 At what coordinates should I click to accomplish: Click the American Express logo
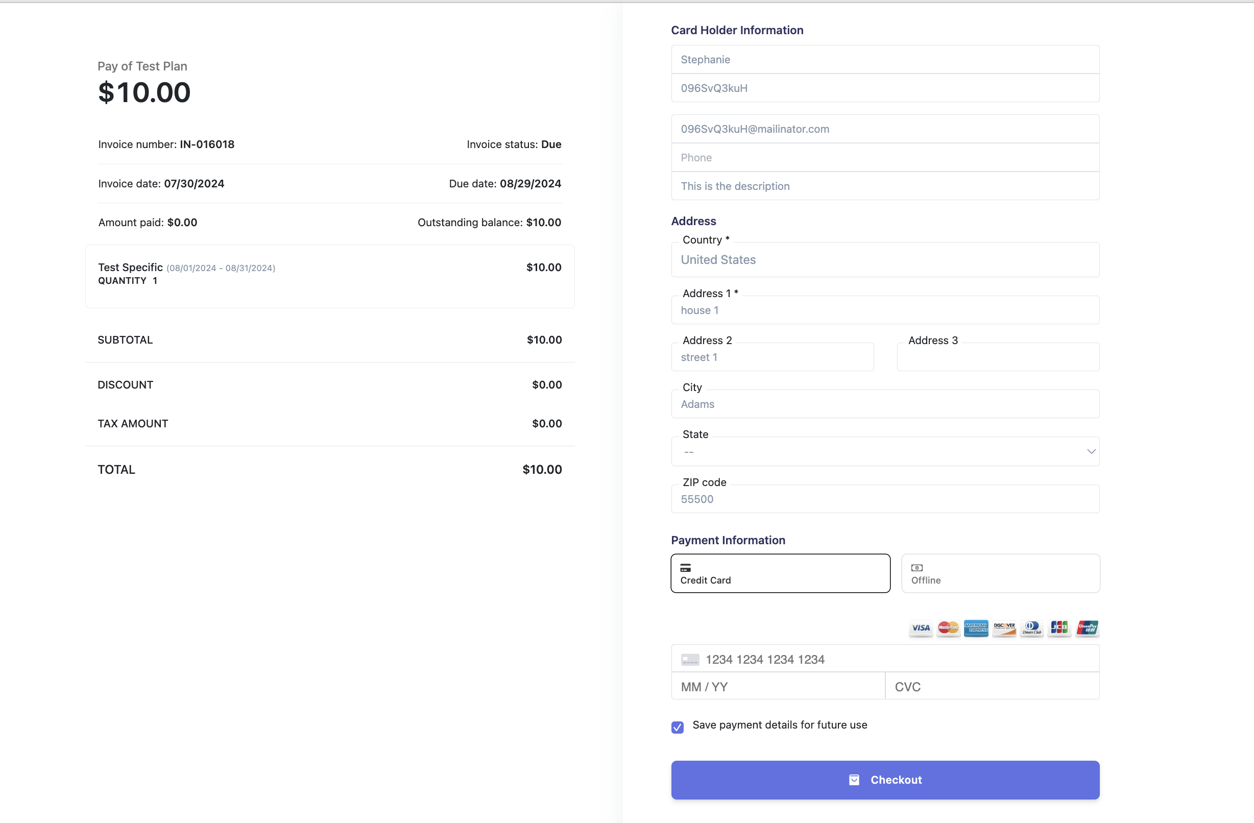(976, 628)
